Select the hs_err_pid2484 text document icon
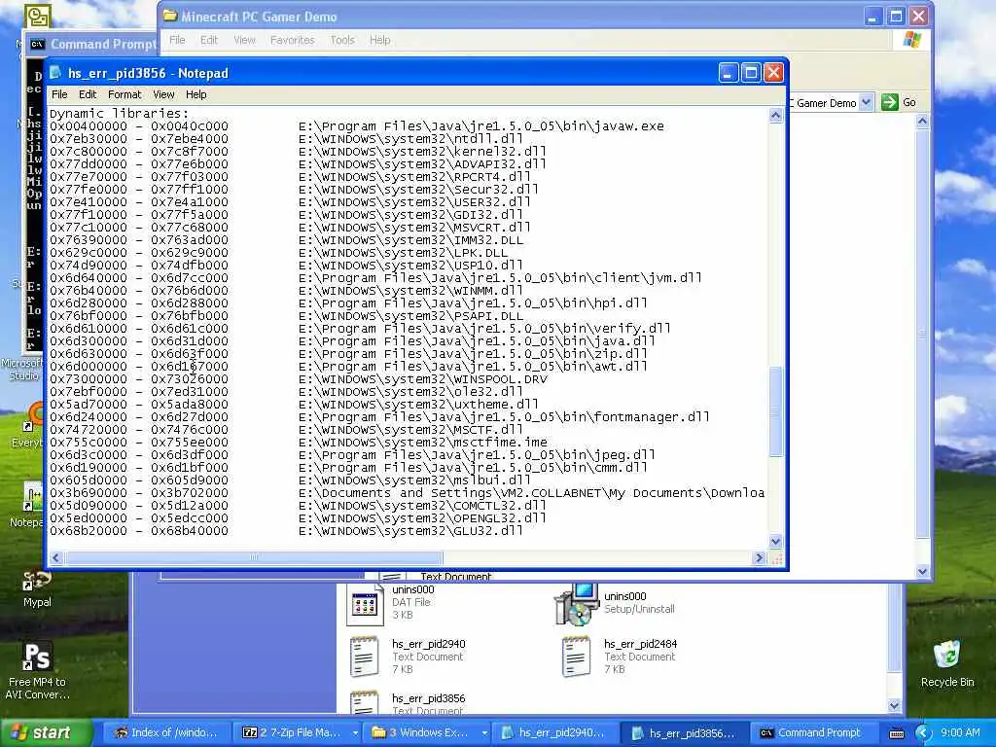 [577, 657]
